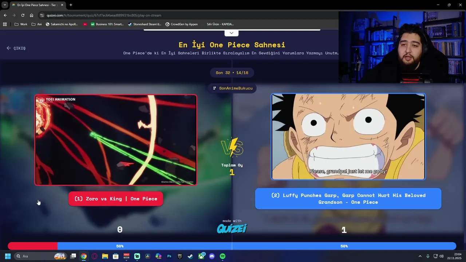
Task: Go back using the browser back arrow
Action: point(5,15)
